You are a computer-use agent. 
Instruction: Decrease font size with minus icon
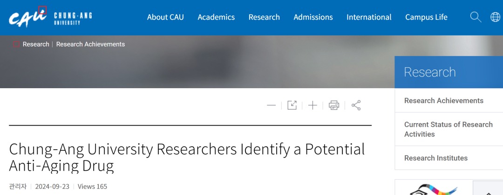click(x=271, y=105)
